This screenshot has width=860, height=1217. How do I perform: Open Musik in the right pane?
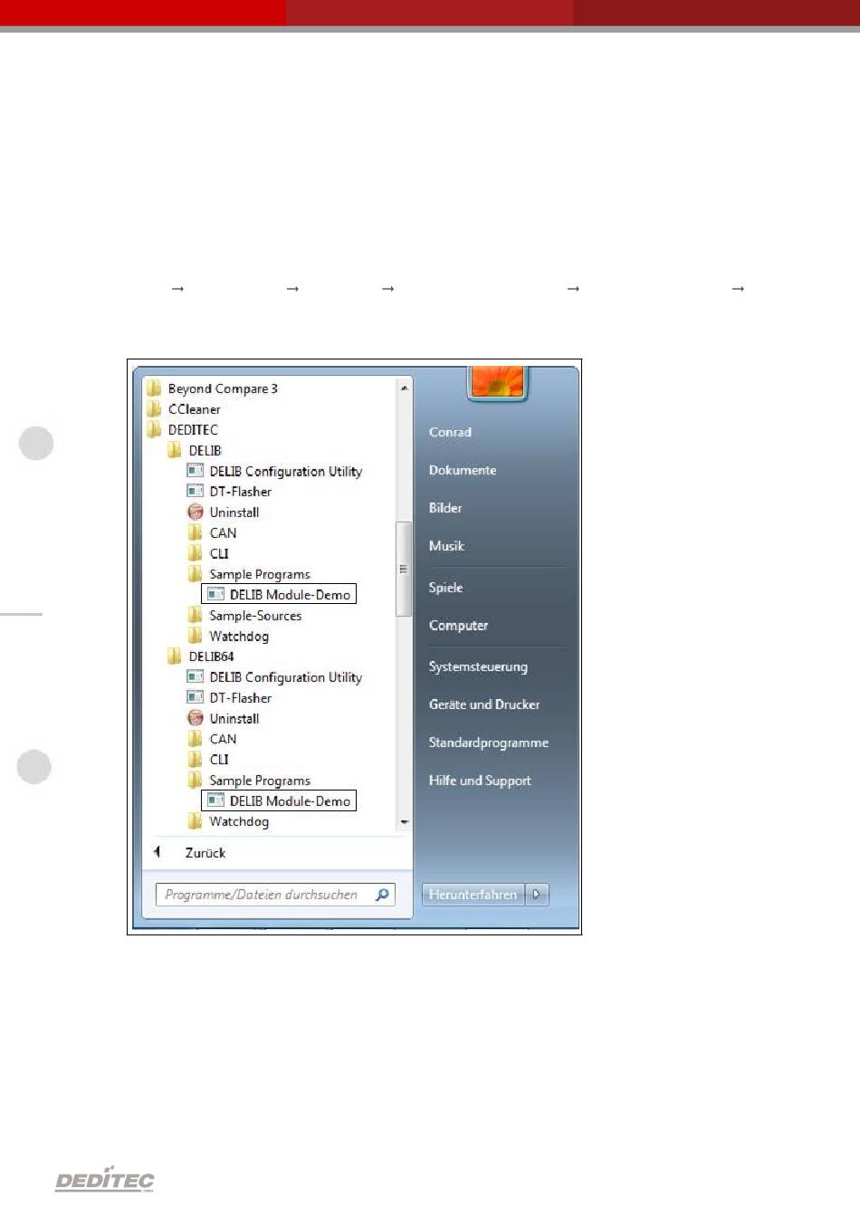click(x=446, y=546)
